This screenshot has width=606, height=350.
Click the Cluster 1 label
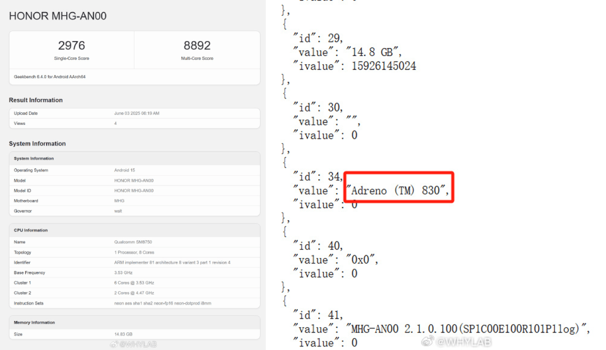coord(23,283)
